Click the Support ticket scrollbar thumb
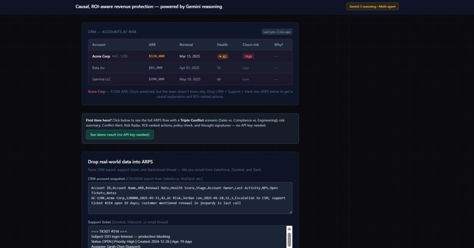 (289, 240)
